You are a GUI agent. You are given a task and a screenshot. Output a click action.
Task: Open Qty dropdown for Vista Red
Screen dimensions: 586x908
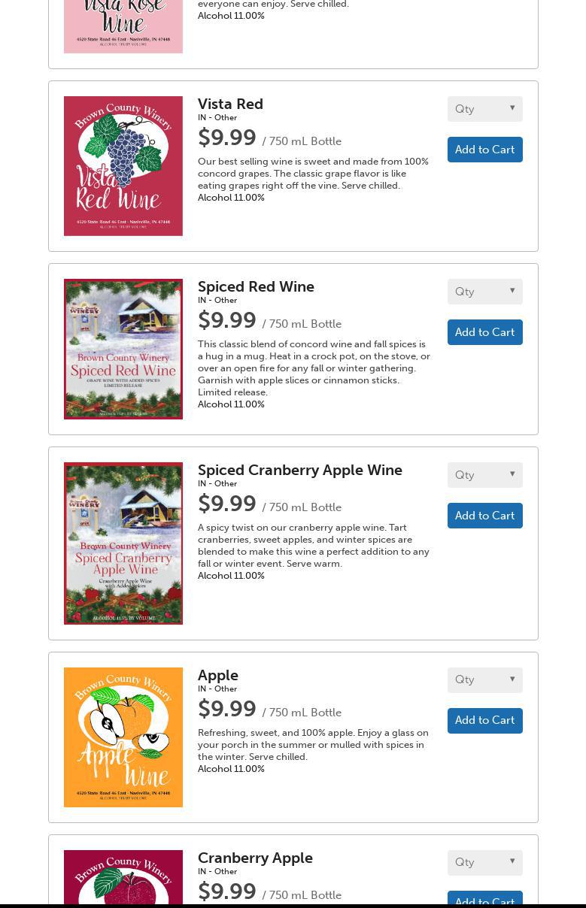pyautogui.click(x=484, y=109)
